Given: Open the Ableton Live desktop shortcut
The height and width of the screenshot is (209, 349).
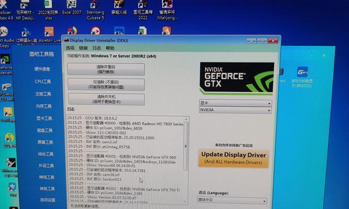Looking at the screenshot, I should (x=49, y=34).
